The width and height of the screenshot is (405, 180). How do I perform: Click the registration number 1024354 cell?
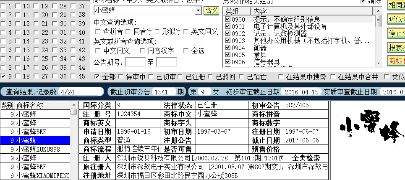point(138,114)
